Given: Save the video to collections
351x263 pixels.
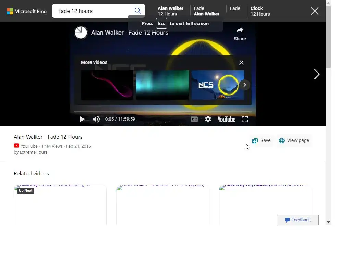Looking at the screenshot, I should coord(262,140).
